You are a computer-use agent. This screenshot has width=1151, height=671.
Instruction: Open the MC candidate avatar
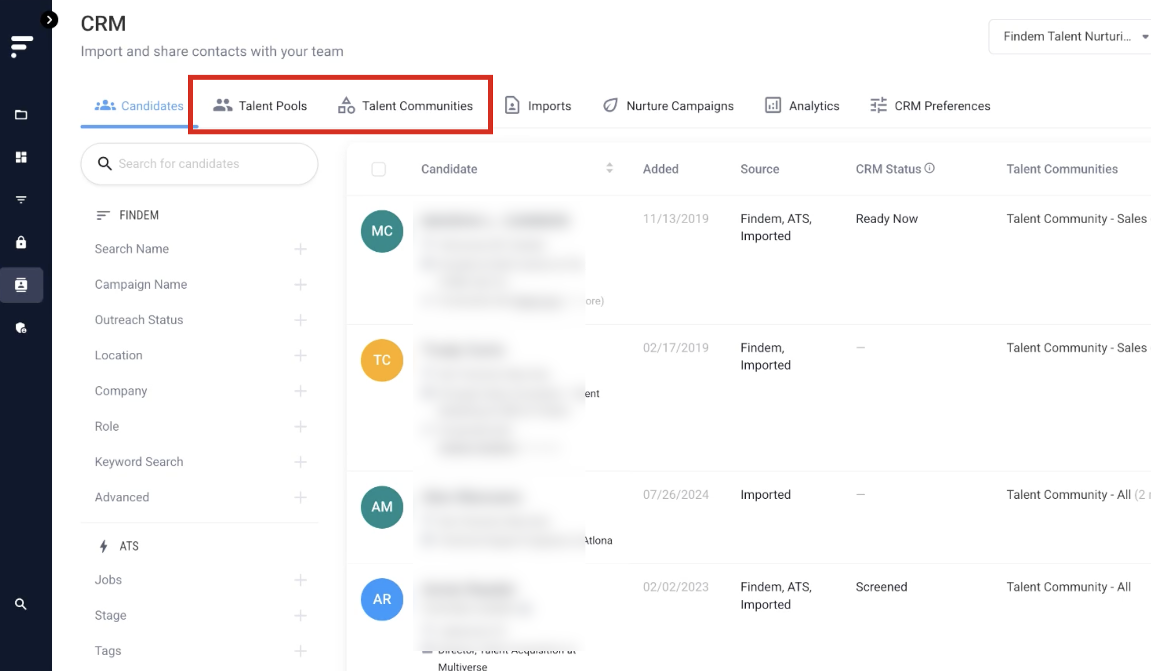pyautogui.click(x=382, y=231)
